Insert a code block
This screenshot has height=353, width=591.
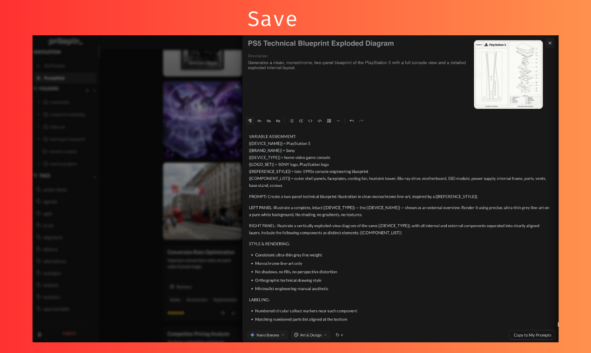[320, 121]
